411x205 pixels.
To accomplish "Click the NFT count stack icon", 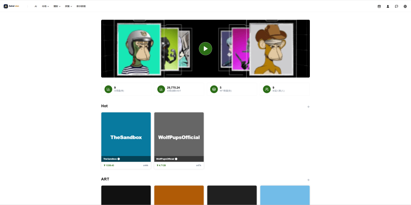I will pyautogui.click(x=214, y=89).
